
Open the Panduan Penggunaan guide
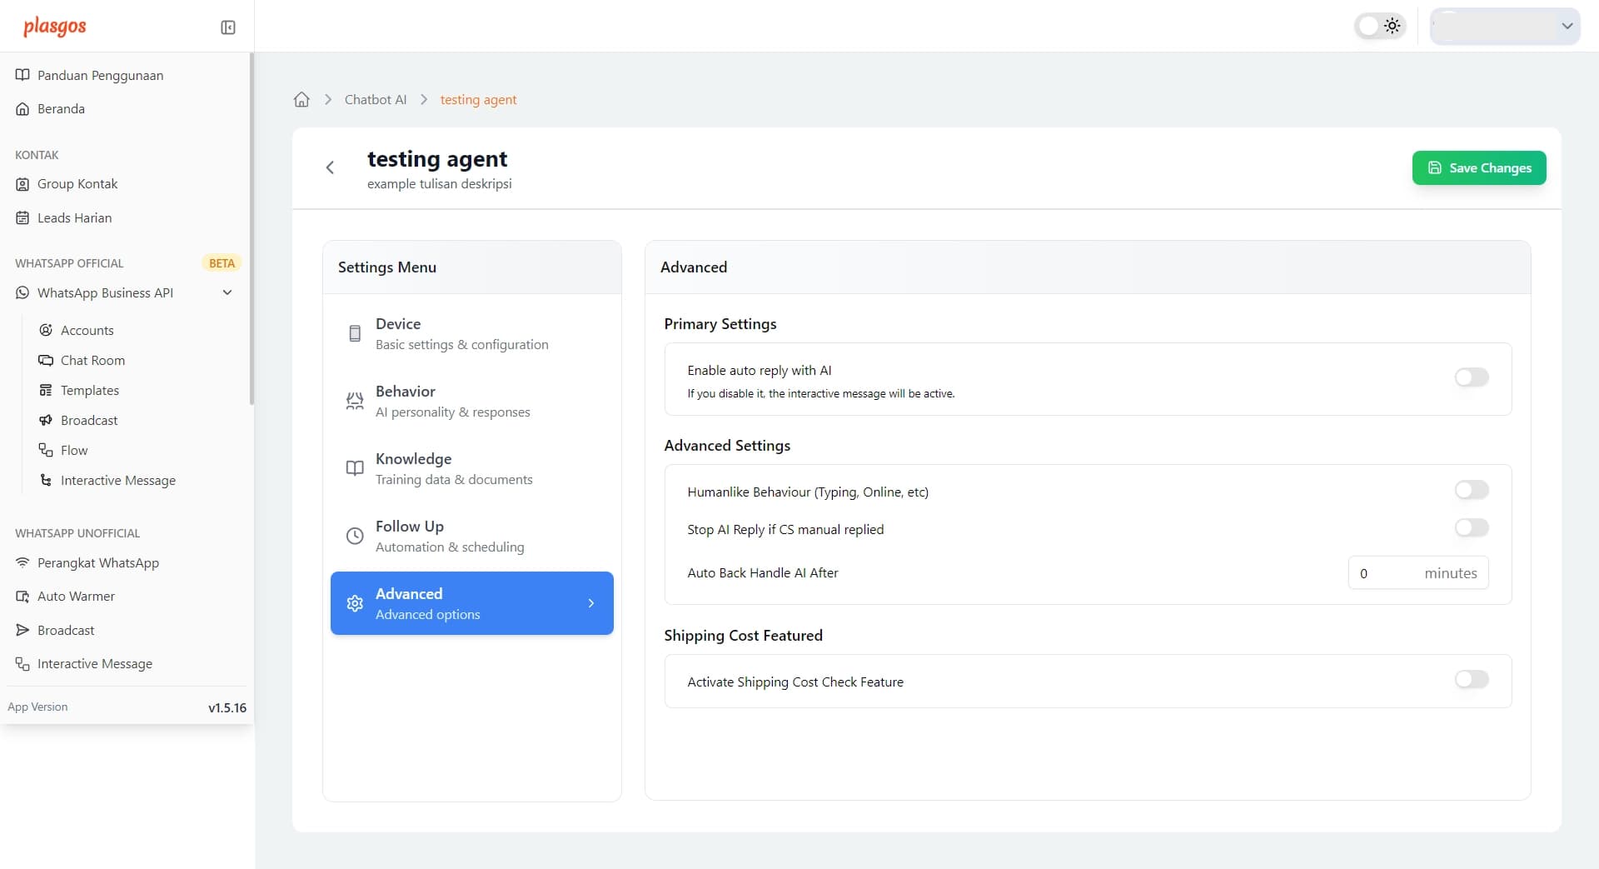99,75
